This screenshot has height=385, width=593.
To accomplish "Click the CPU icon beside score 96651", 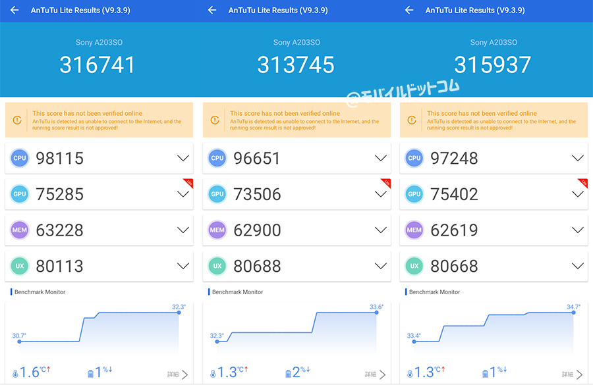I will pos(217,158).
